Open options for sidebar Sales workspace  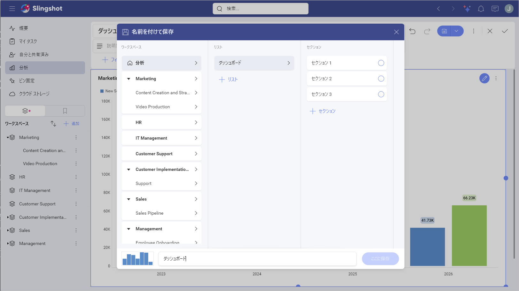(x=76, y=230)
